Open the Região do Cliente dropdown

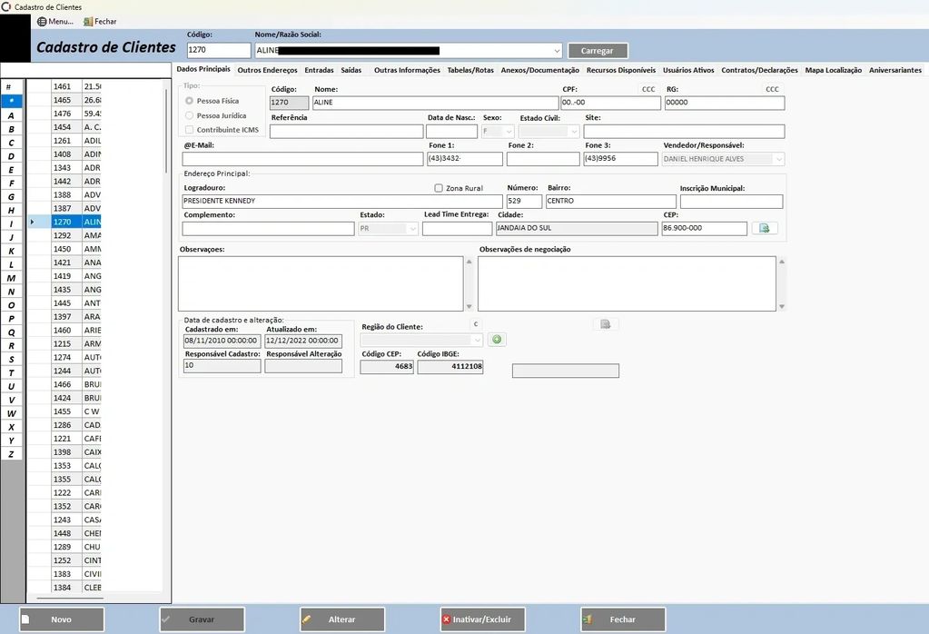pos(477,340)
